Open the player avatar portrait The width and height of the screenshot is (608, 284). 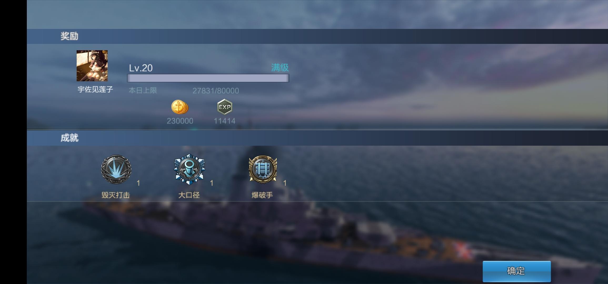click(x=92, y=66)
